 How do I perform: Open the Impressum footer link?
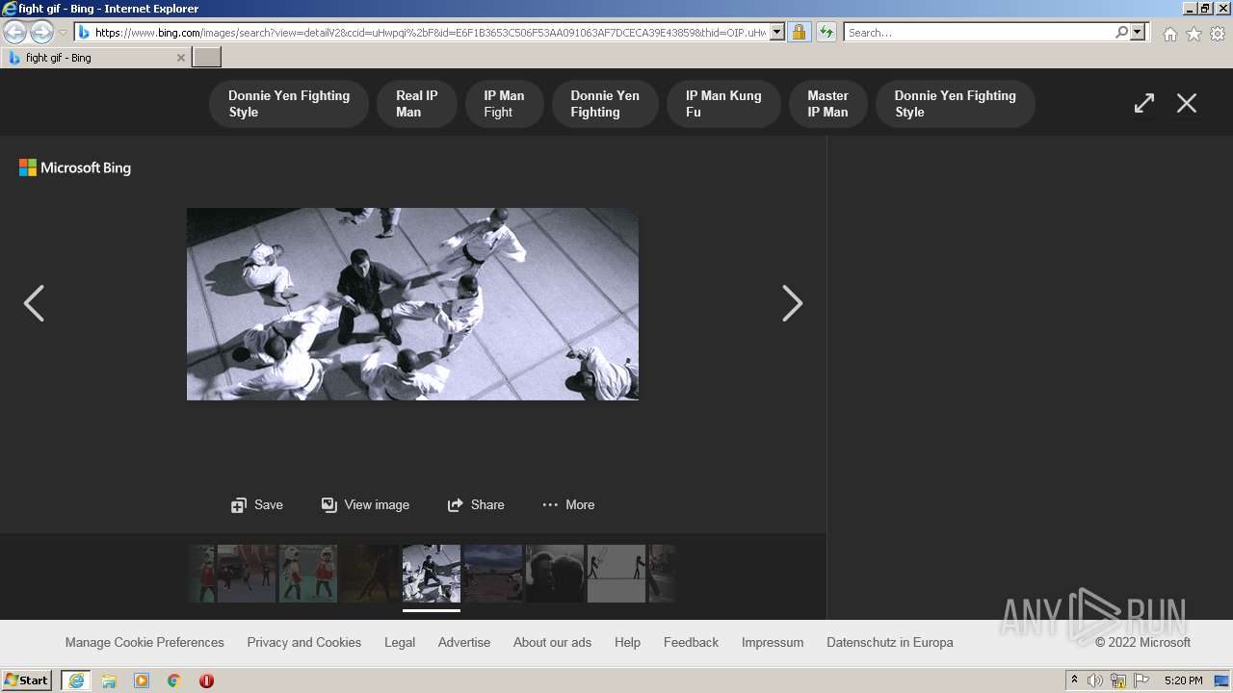pos(773,642)
